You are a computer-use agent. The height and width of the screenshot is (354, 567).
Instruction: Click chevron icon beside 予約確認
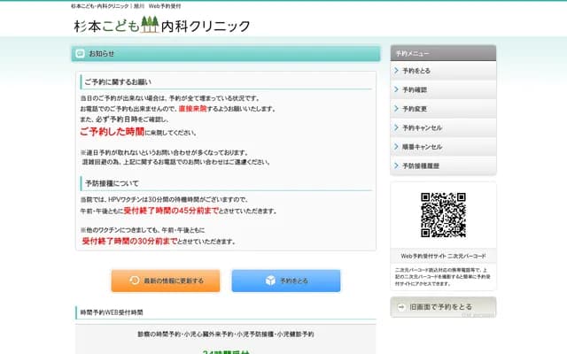396,89
